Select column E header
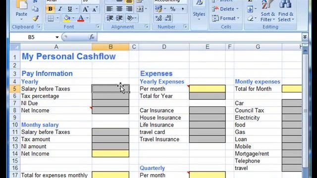Screen dimensions: 317x178 pyautogui.click(x=208, y=47)
